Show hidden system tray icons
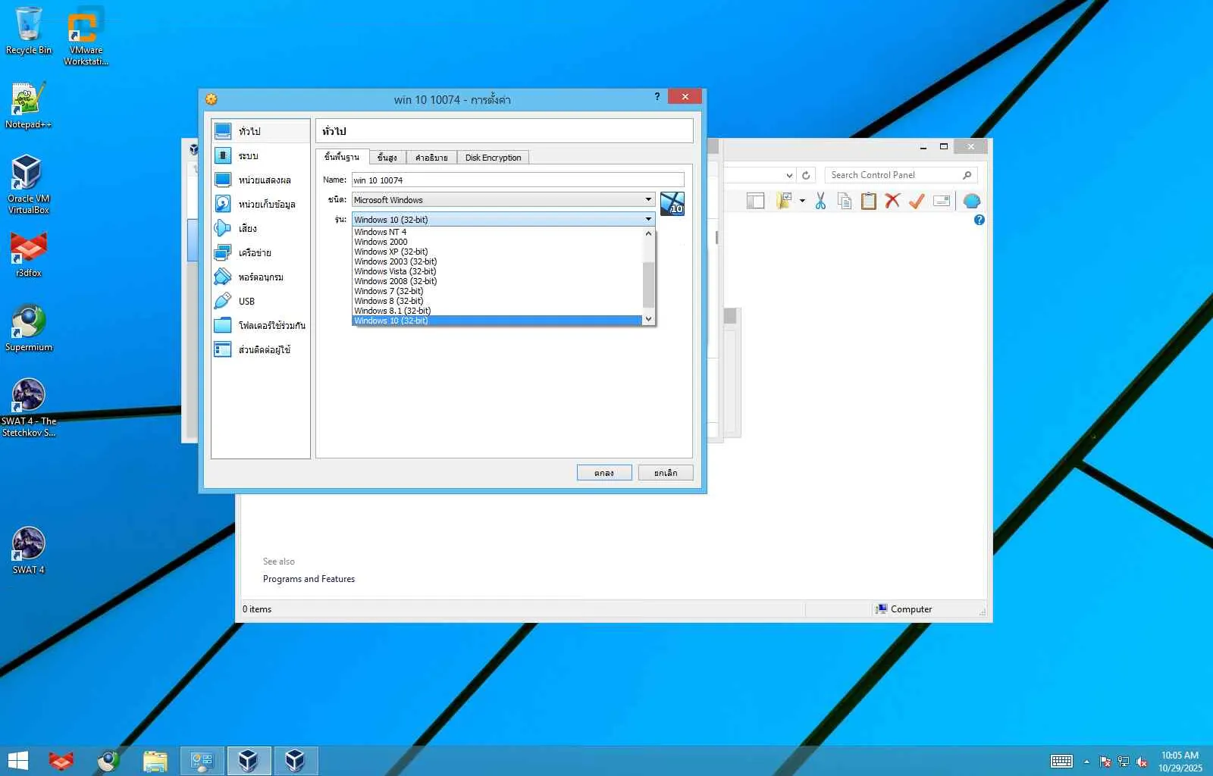Image resolution: width=1213 pixels, height=776 pixels. pyautogui.click(x=1086, y=762)
